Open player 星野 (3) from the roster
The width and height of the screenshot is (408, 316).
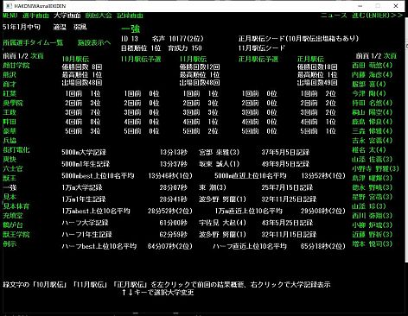click(x=372, y=197)
